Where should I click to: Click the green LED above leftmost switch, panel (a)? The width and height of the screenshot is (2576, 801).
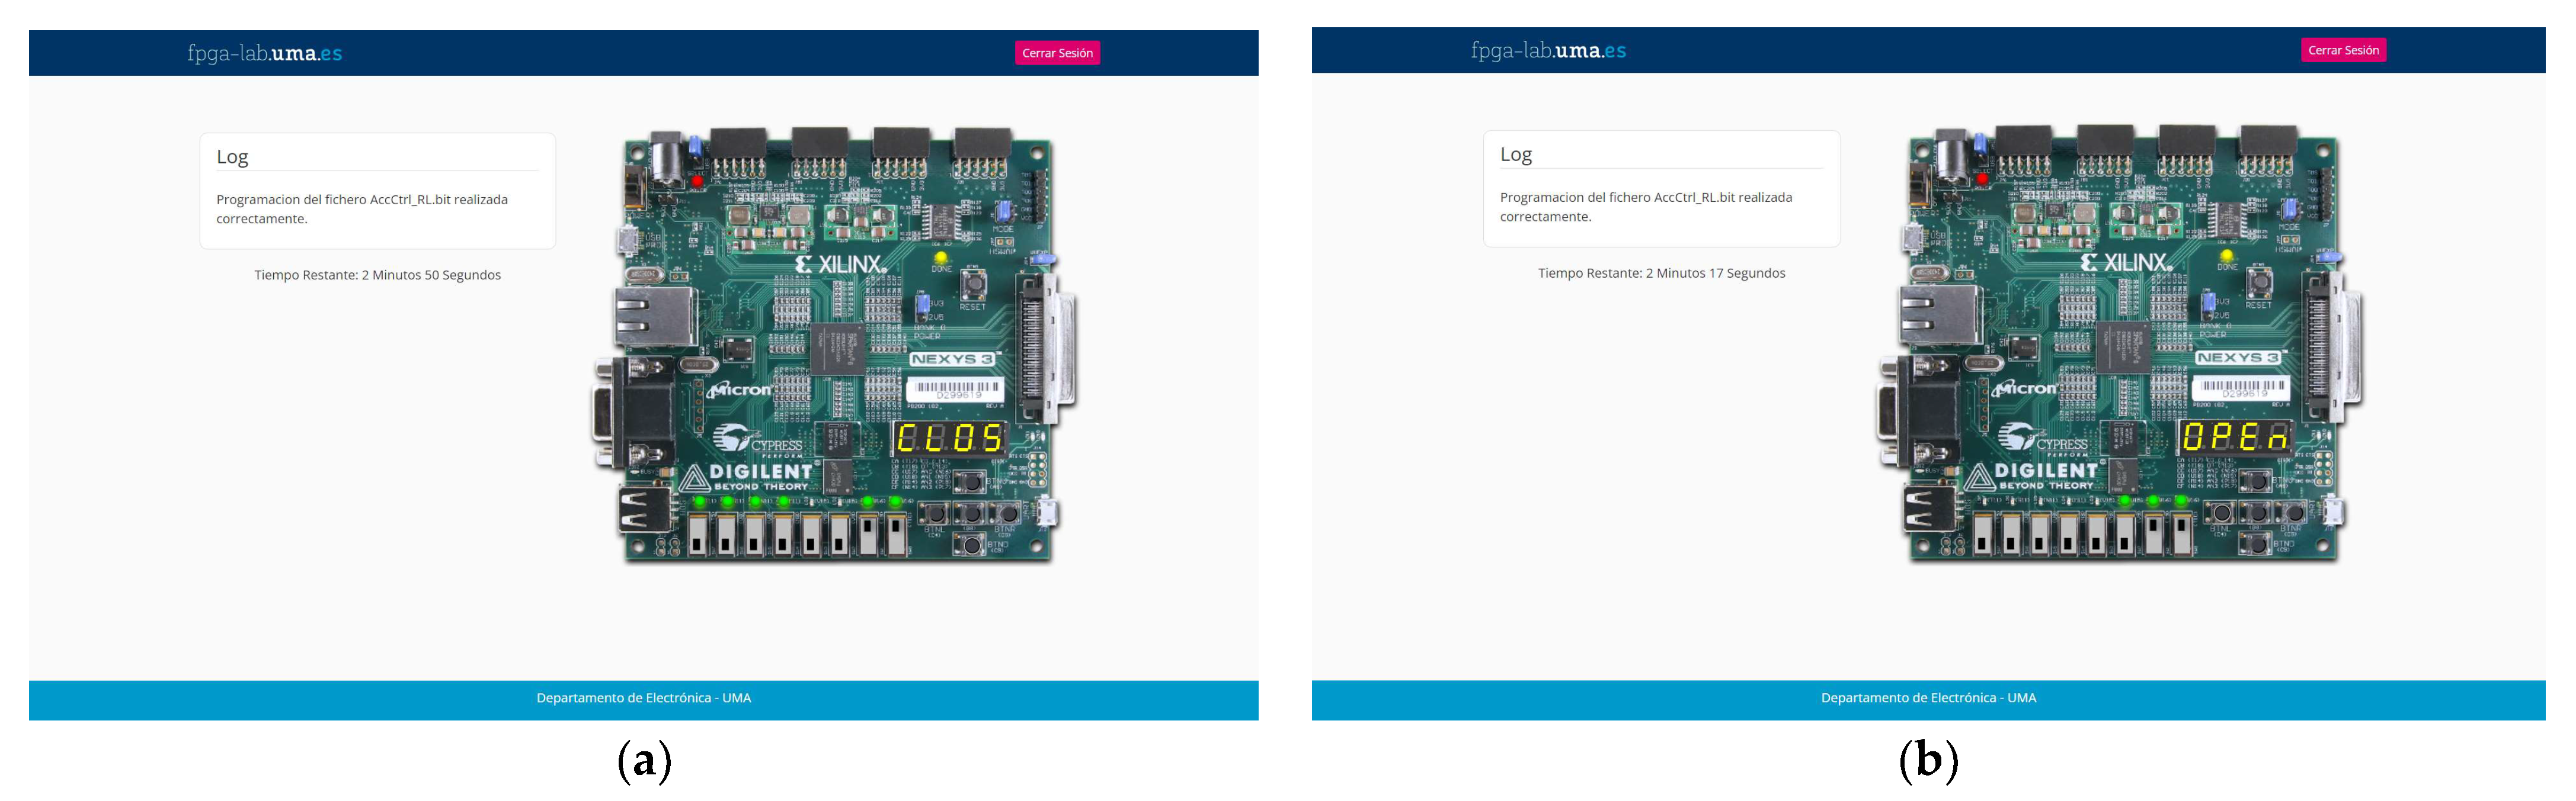coord(700,501)
